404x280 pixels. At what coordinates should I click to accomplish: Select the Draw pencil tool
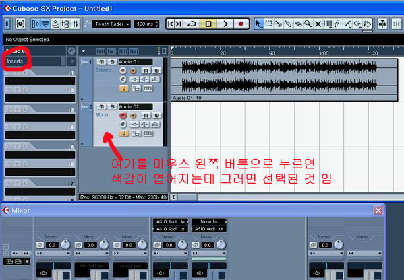337,24
